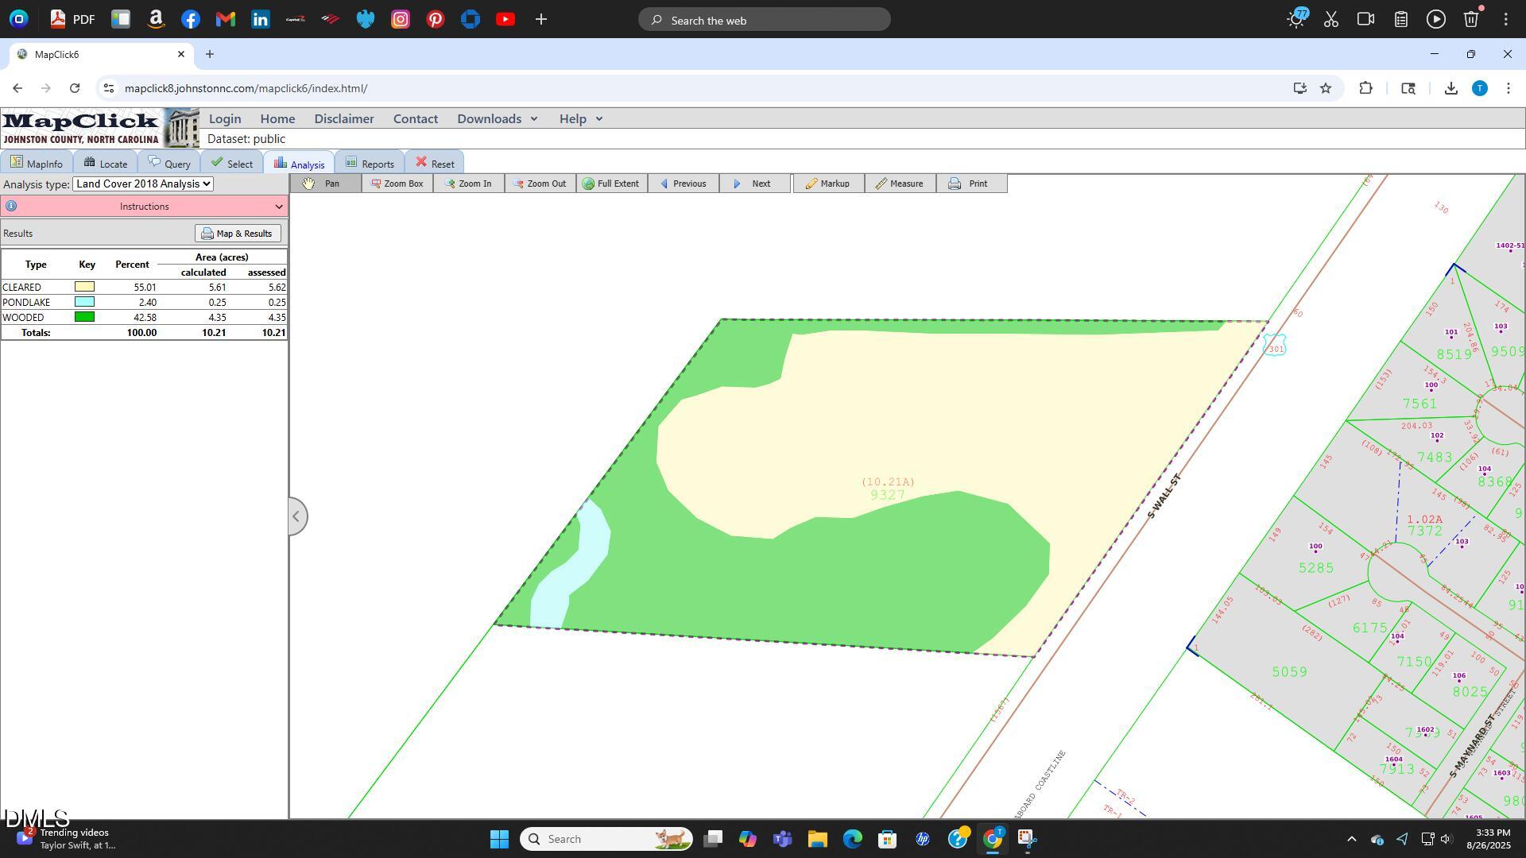Click the Print toolbar button
Viewport: 1526px width, 858px height.
[970, 184]
